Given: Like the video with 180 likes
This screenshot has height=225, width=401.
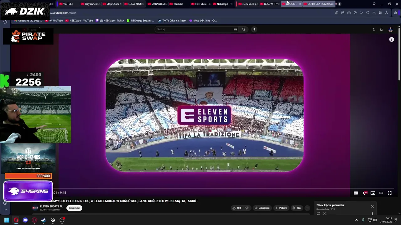Looking at the screenshot, I should [237, 208].
